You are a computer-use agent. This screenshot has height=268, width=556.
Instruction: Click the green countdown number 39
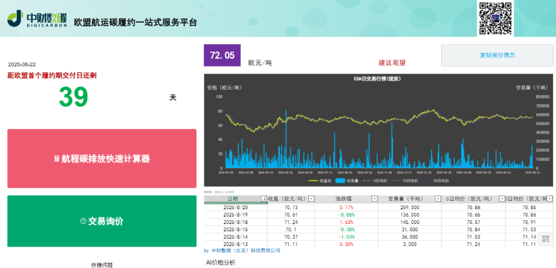[74, 97]
